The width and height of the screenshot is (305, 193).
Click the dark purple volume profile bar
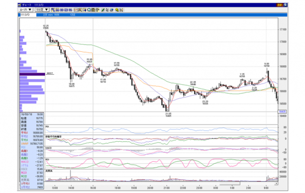tap(32, 74)
